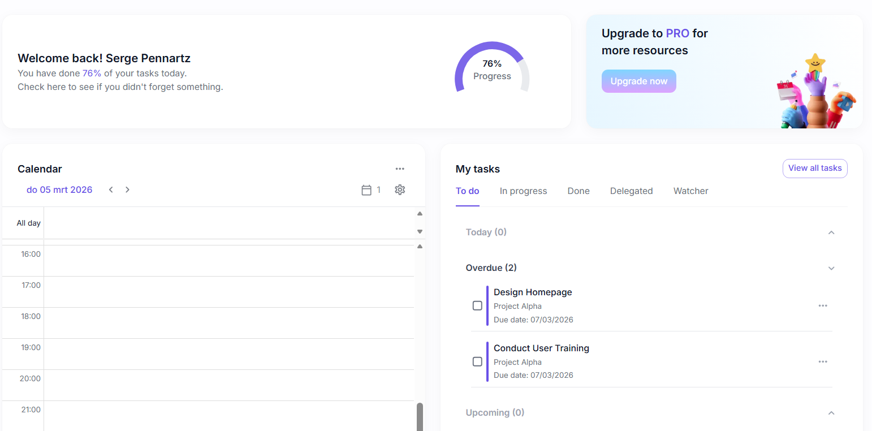Mark Conduct User Training as done
This screenshot has width=872, height=431.
(477, 361)
